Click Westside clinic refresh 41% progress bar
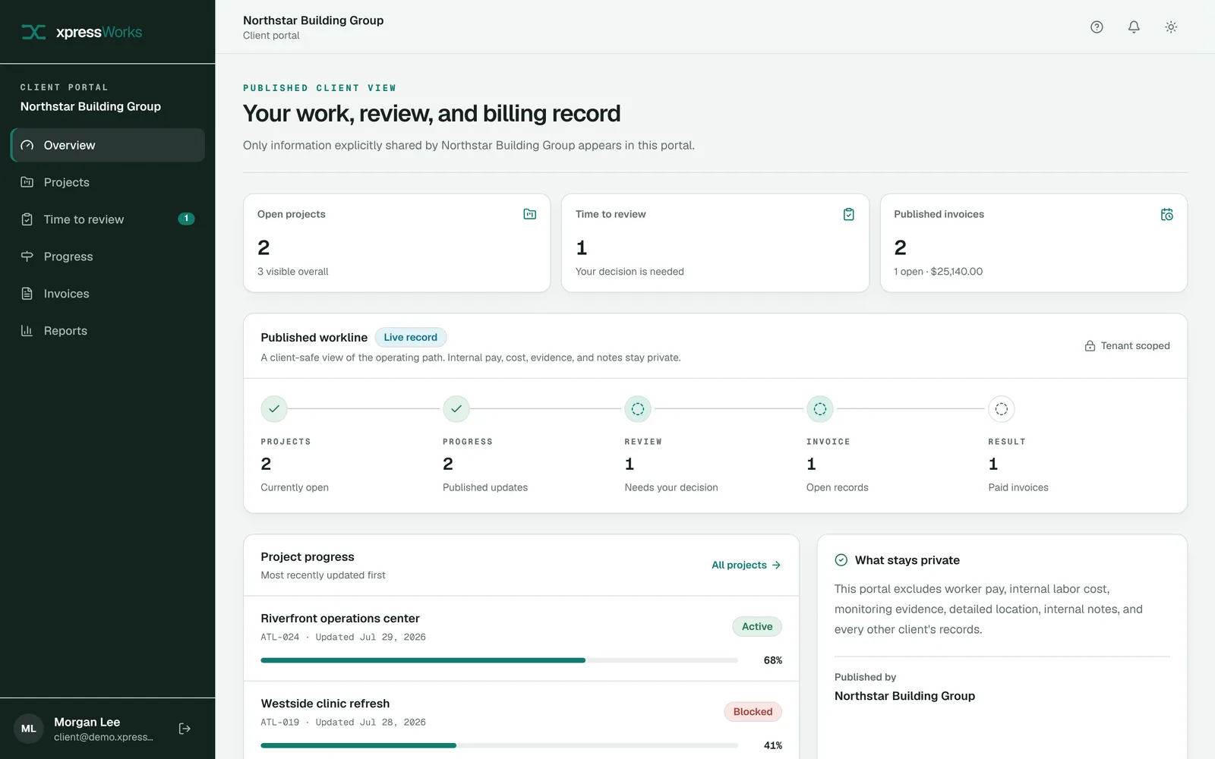Image resolution: width=1215 pixels, height=759 pixels. tap(499, 745)
